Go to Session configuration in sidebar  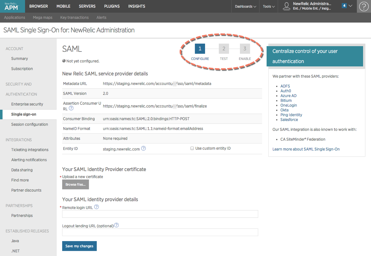30,125
